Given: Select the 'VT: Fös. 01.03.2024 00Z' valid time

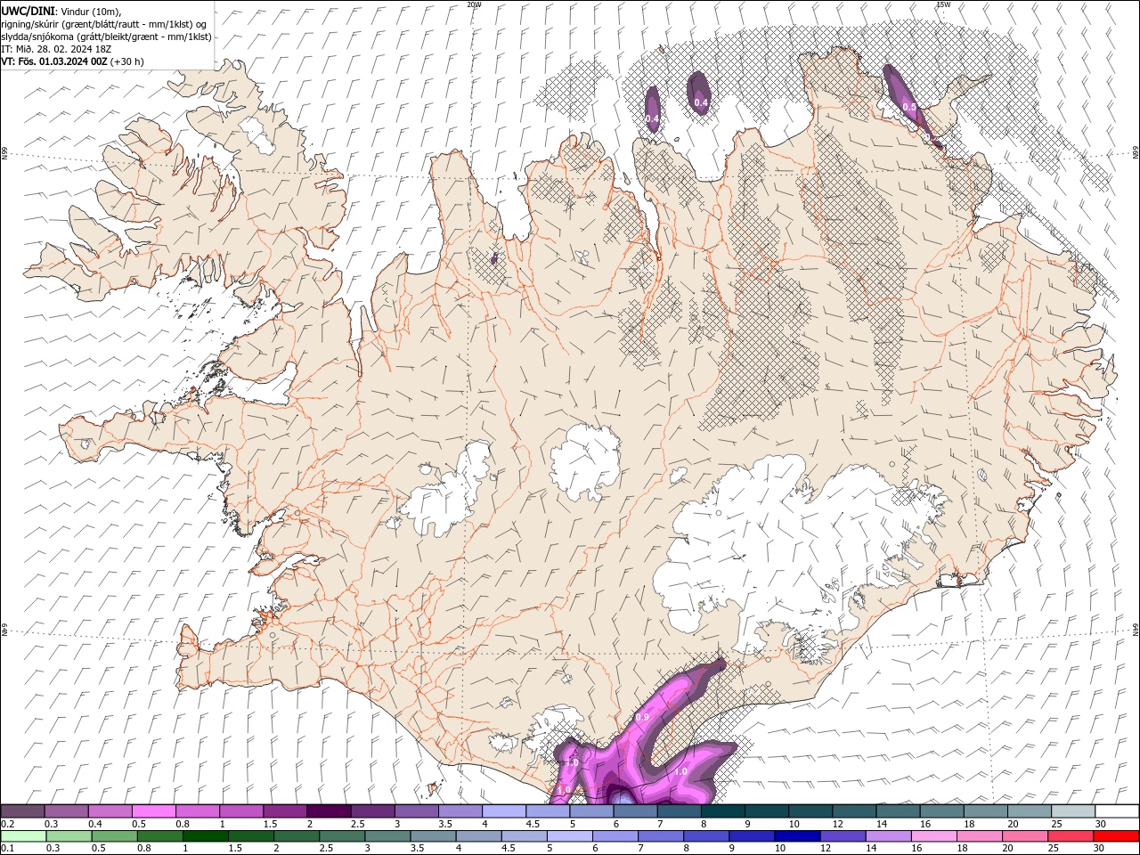Looking at the screenshot, I should [x=54, y=61].
